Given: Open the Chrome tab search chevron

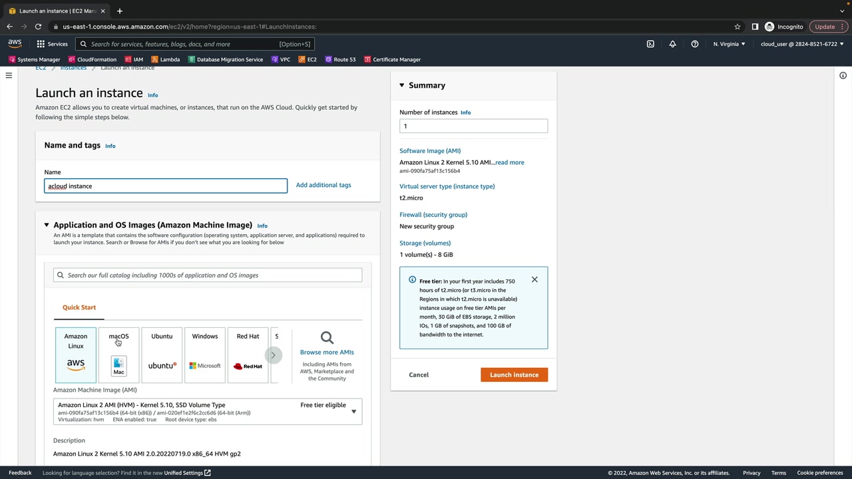Looking at the screenshot, I should coord(842,11).
